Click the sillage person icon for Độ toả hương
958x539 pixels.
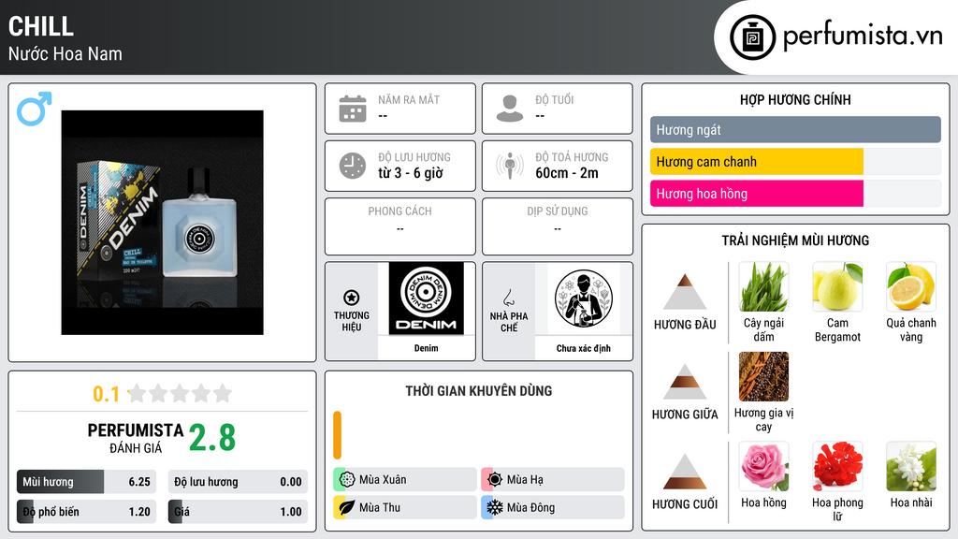pos(510,166)
